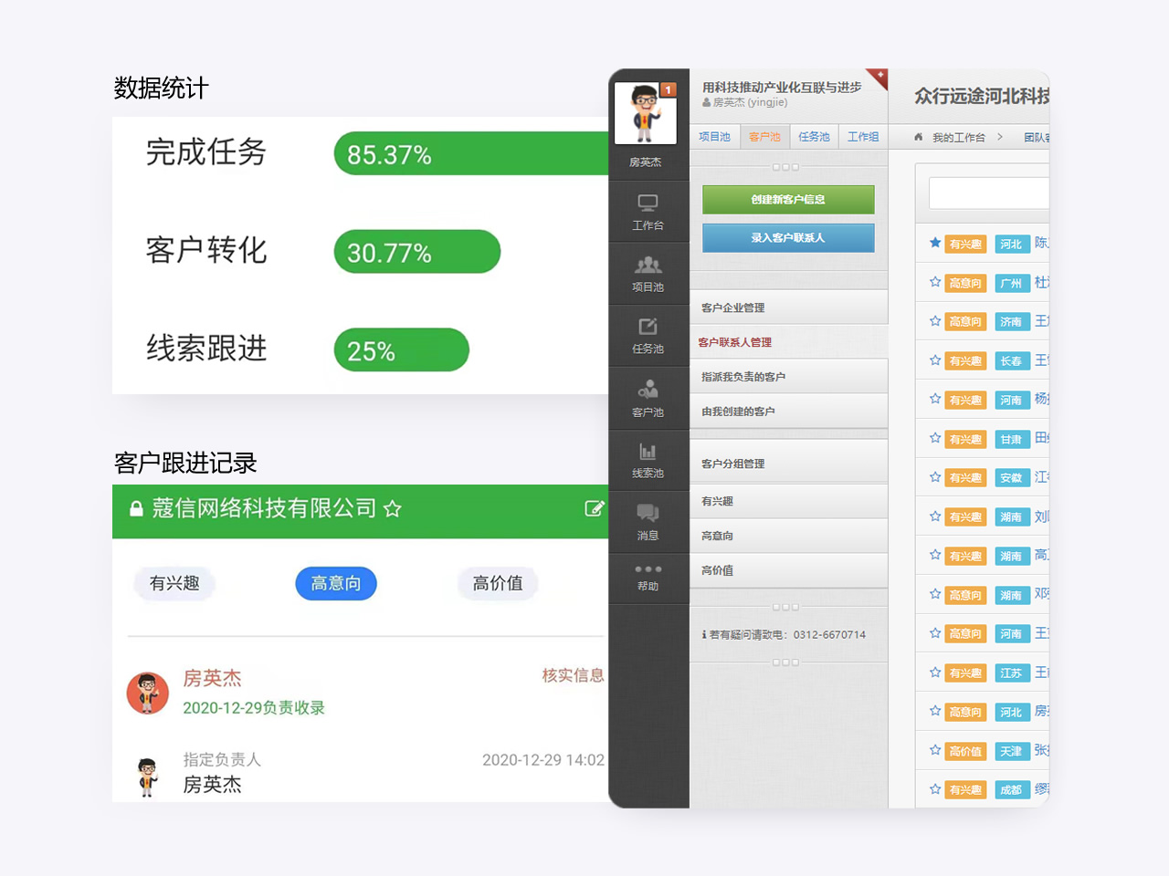
Task: Click the edit icon on 蔻信网络科技 header
Action: (x=594, y=508)
